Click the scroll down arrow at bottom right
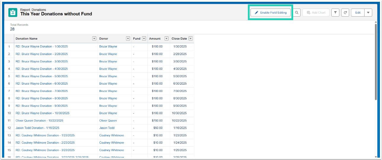Viewport: 382px width, 160px height. [376, 157]
